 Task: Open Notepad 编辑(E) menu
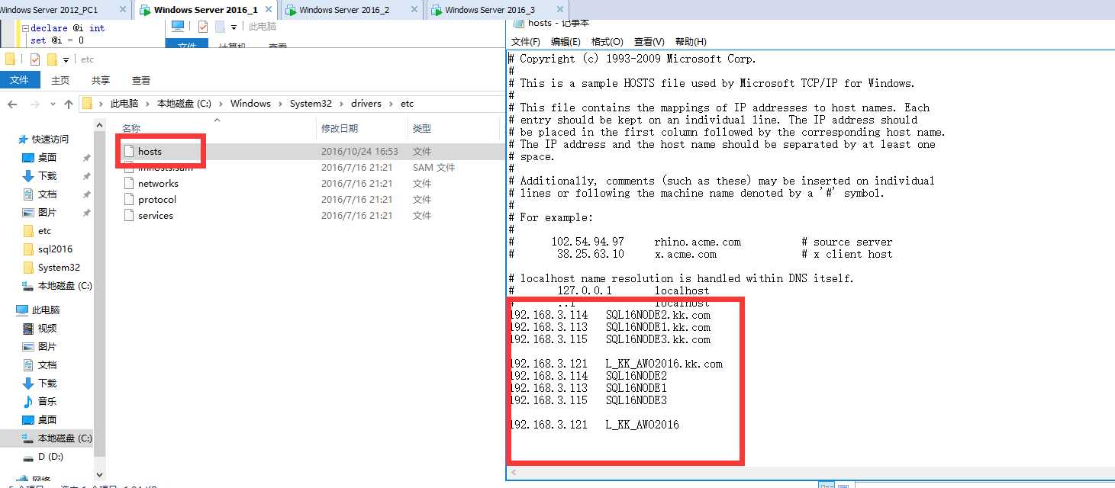coord(566,42)
